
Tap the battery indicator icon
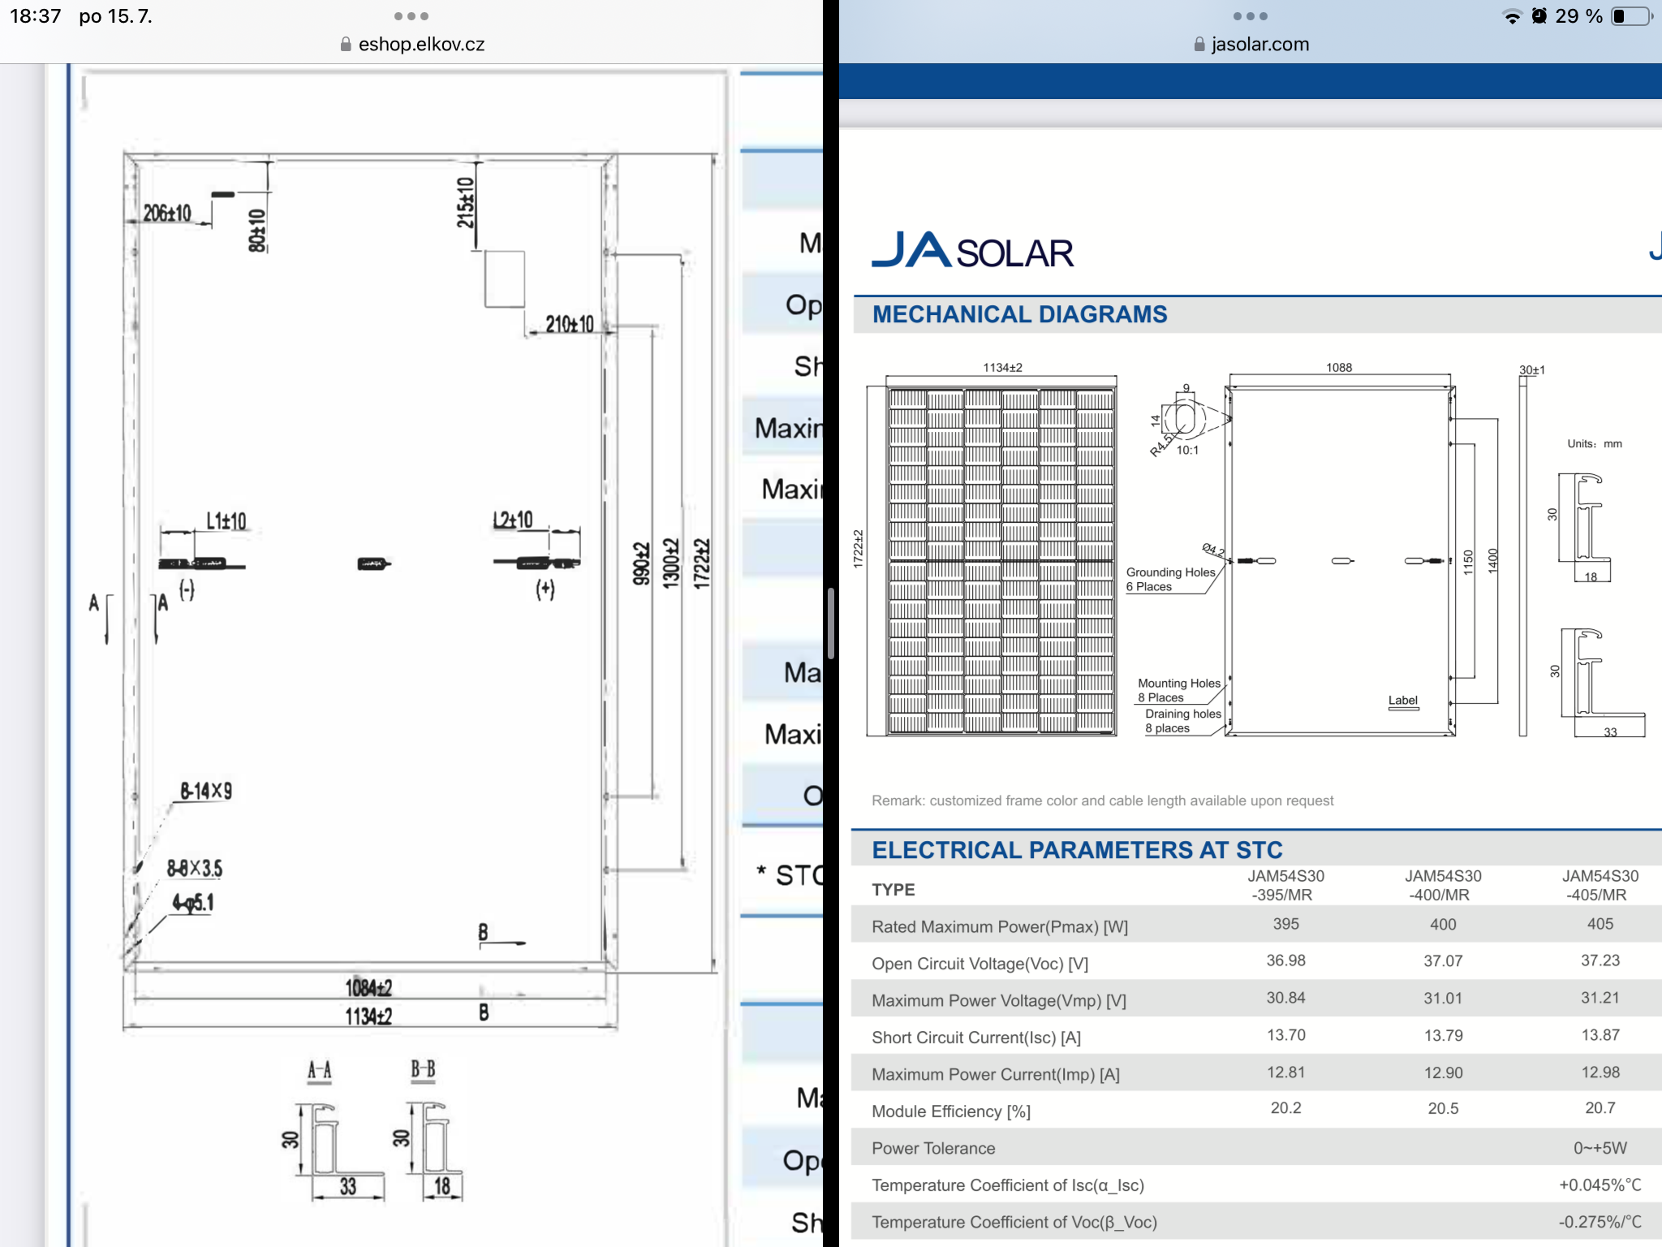1631,16
